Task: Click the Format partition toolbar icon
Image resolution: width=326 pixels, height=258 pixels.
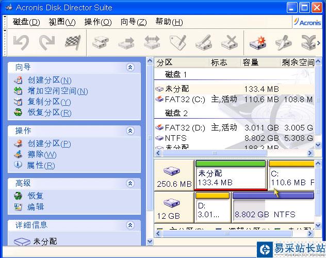Action: [x=204, y=43]
